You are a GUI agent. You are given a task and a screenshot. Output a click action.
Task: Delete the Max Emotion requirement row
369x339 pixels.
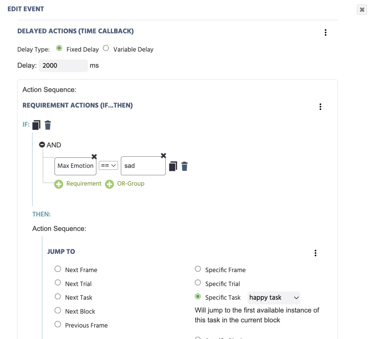coord(184,166)
